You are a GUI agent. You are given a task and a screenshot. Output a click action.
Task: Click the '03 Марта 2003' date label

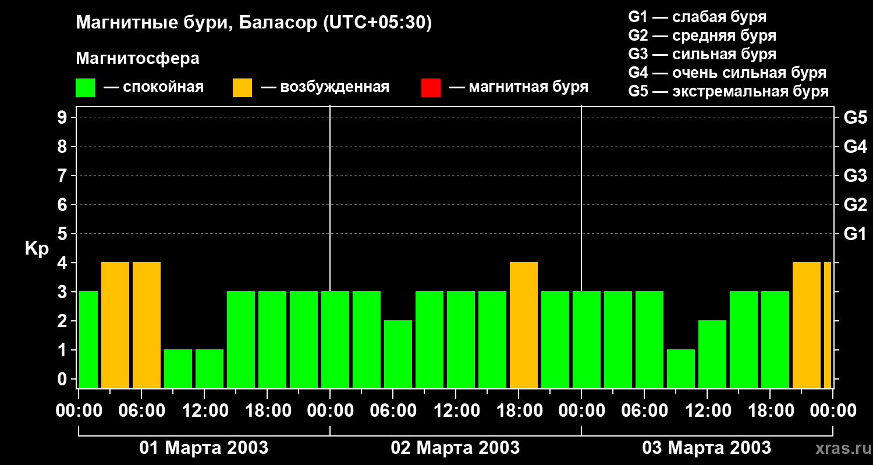pos(707,448)
